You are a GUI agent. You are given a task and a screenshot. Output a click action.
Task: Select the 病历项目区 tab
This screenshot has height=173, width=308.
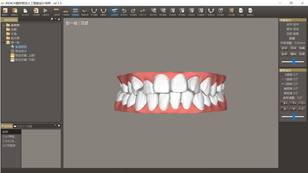[x=11, y=20]
